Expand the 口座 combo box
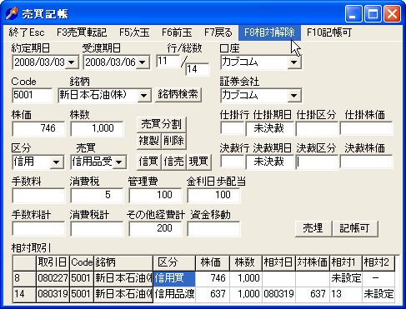The image size is (406, 309). [x=294, y=62]
